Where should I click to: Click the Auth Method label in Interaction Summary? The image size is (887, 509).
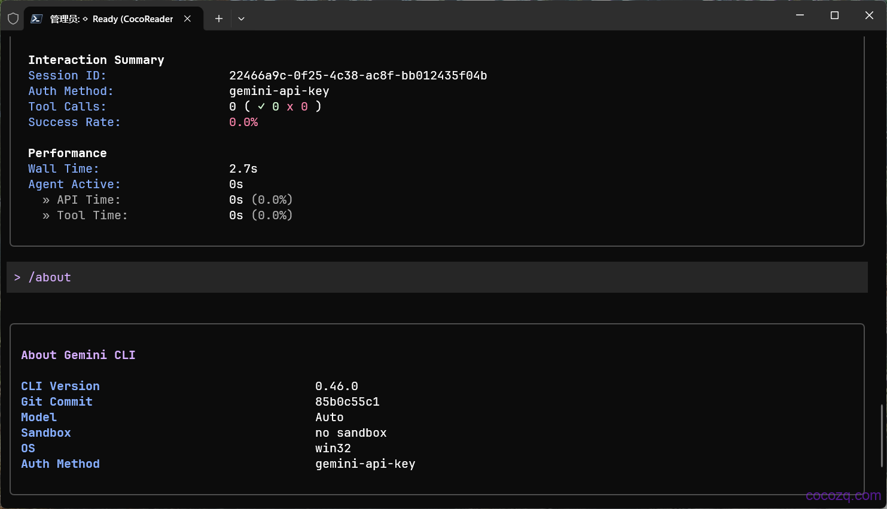pos(71,91)
